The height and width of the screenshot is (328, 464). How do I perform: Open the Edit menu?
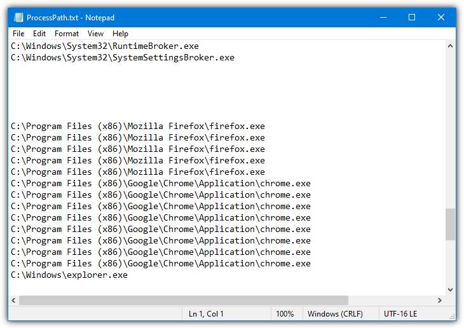(x=39, y=34)
